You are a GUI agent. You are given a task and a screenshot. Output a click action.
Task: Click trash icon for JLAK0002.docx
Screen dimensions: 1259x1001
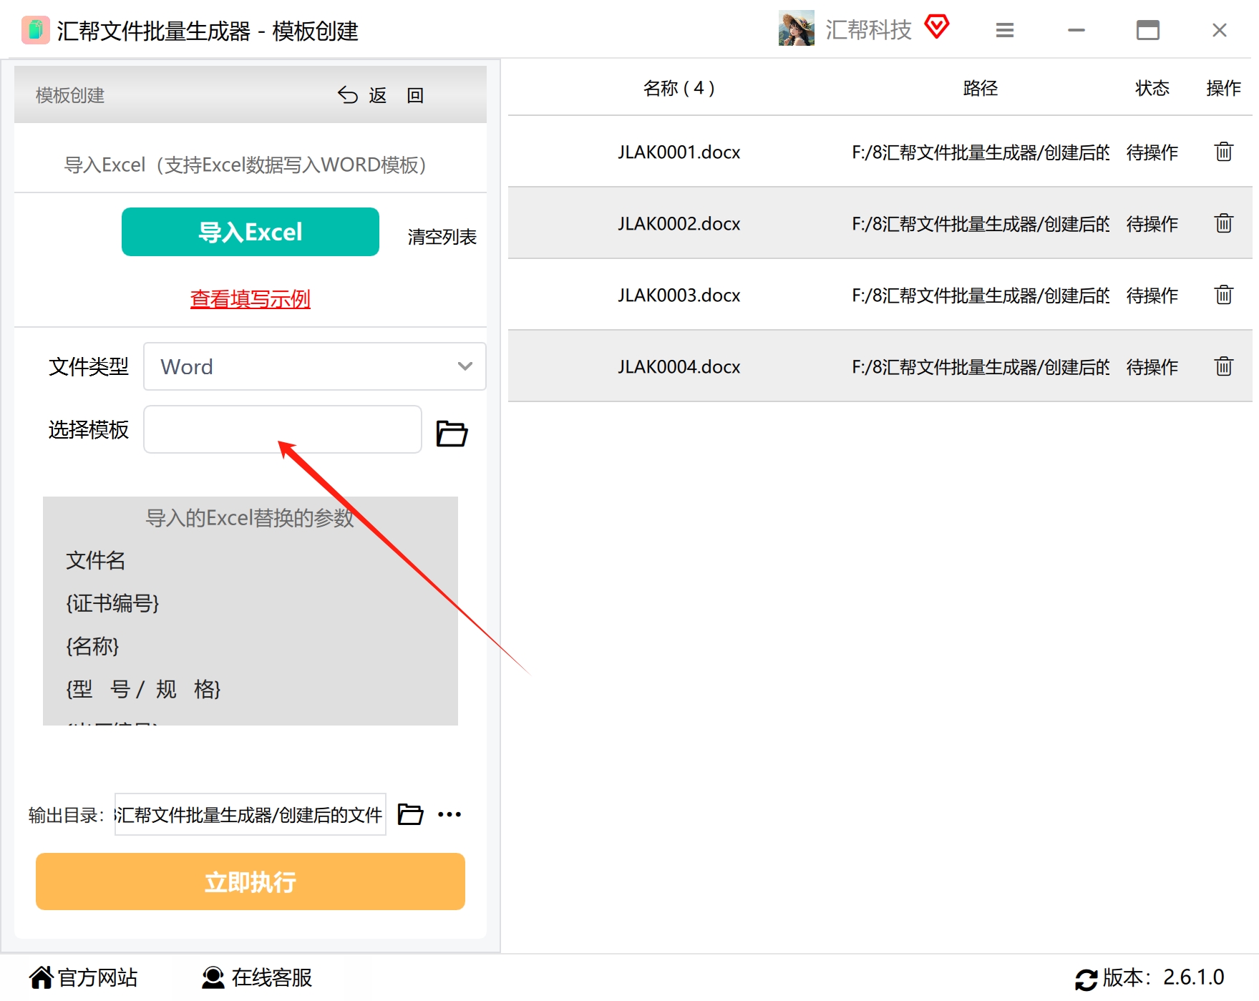pyautogui.click(x=1223, y=223)
